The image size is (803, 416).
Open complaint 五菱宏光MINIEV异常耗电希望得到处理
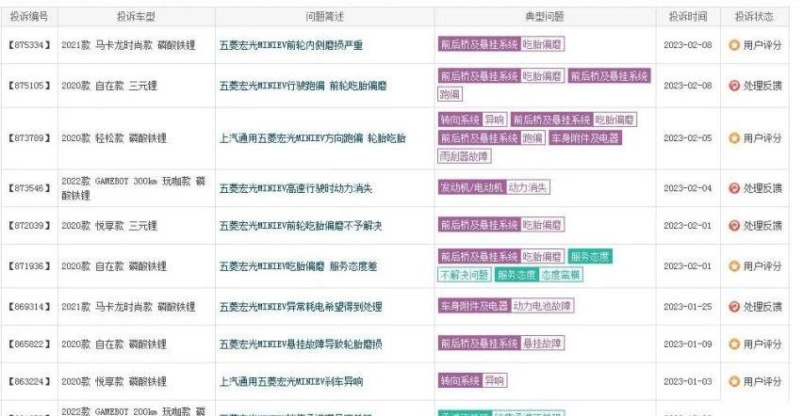pyautogui.click(x=301, y=307)
